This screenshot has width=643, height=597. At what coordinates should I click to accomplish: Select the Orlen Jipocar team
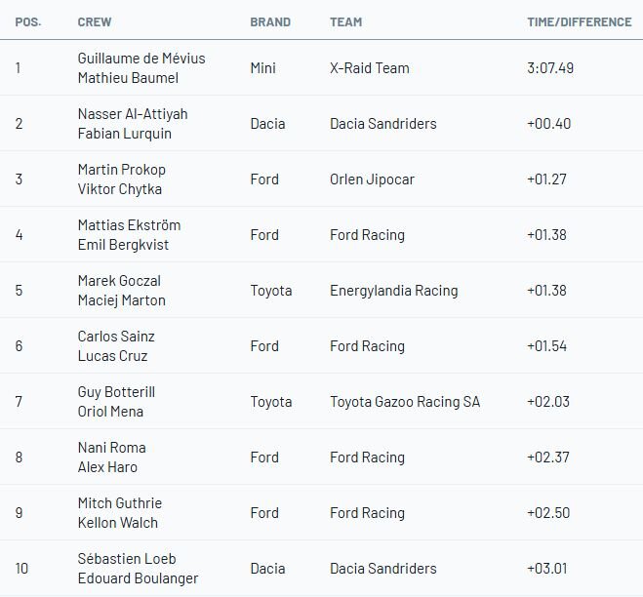[373, 179]
